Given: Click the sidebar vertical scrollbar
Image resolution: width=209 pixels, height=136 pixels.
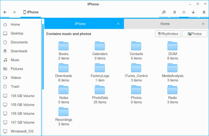Looking at the screenshot, I should coord(43,55).
